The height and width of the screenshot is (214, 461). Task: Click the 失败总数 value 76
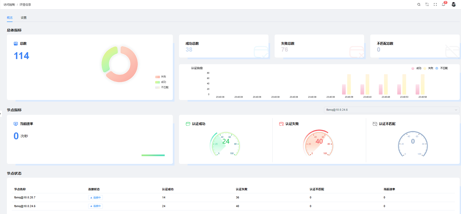[285, 50]
